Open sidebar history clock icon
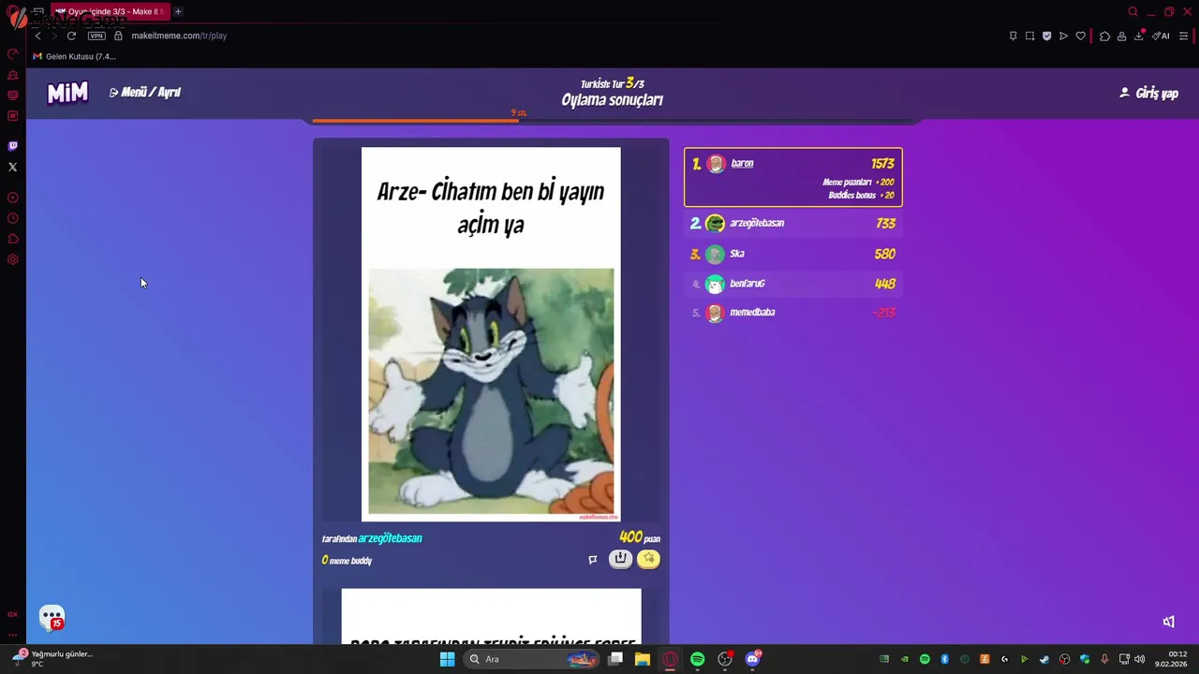The width and height of the screenshot is (1199, 674). [12, 218]
